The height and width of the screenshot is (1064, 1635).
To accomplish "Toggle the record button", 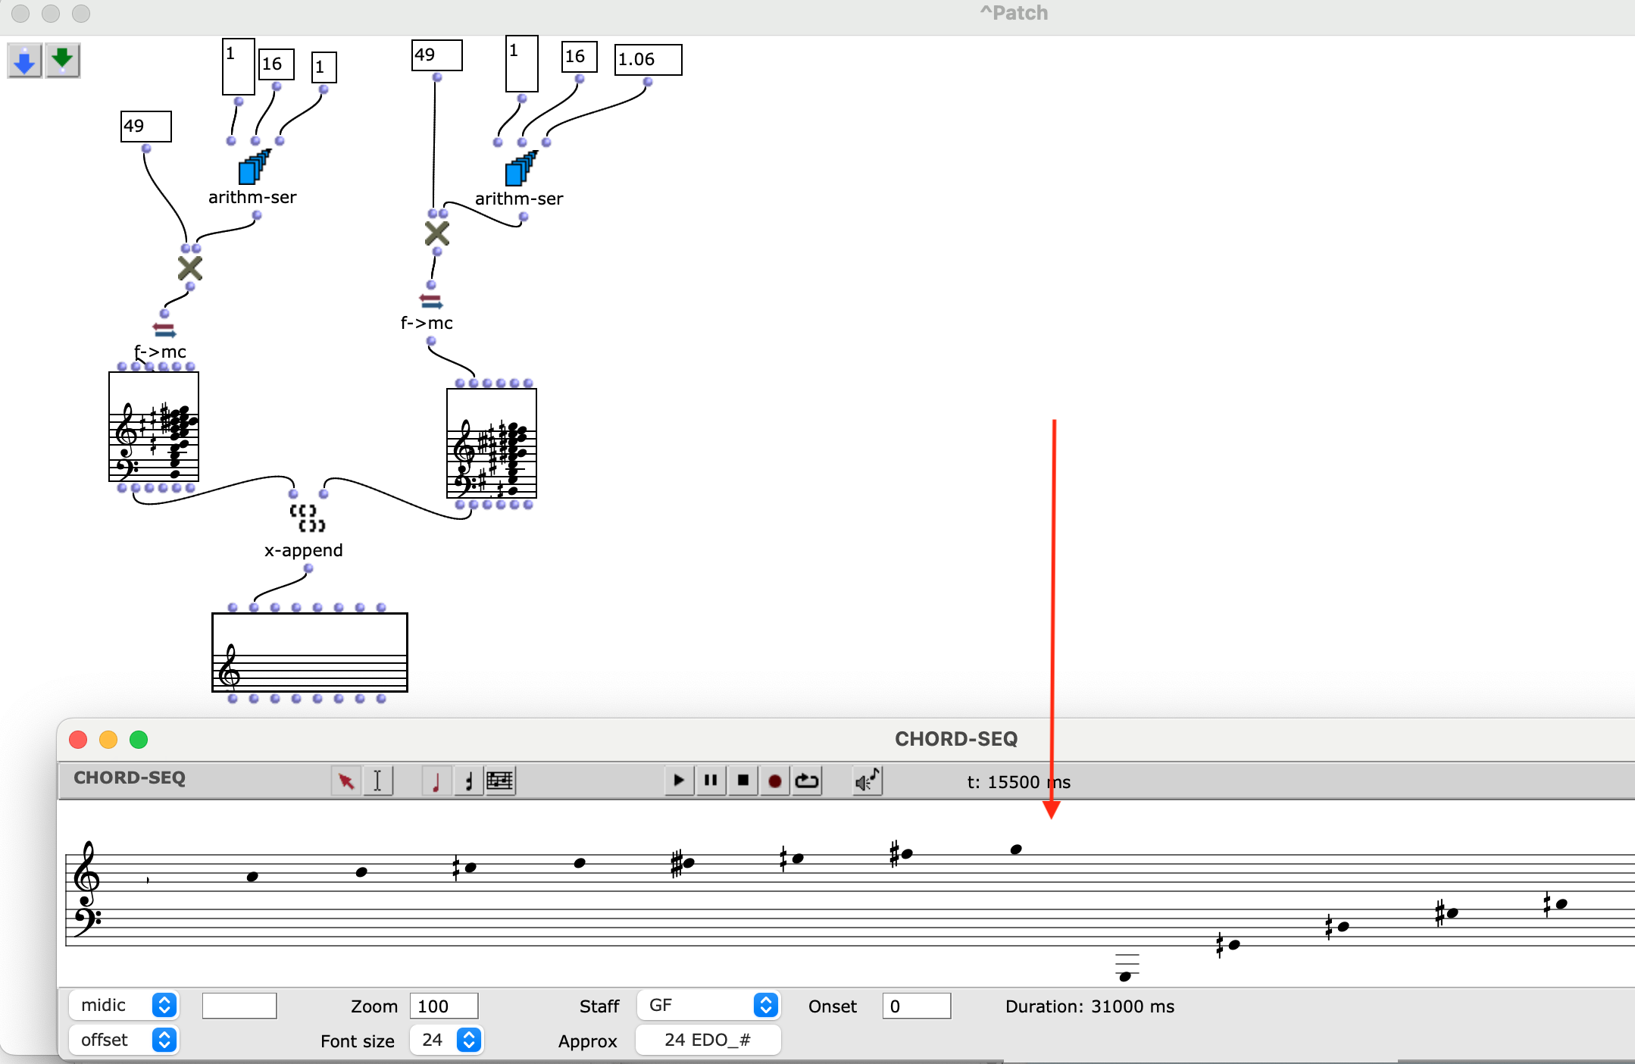I will click(x=774, y=781).
